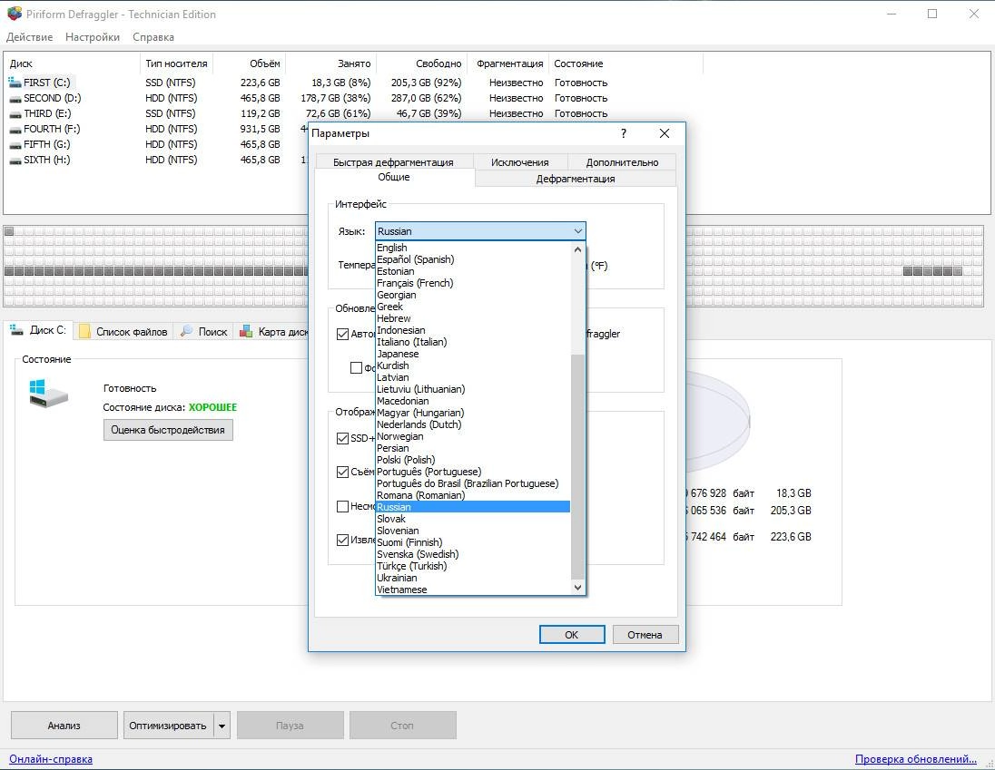Screen dimensions: 995x770
Task: Switch to Быстрая дефрагментация tab
Action: [x=393, y=162]
